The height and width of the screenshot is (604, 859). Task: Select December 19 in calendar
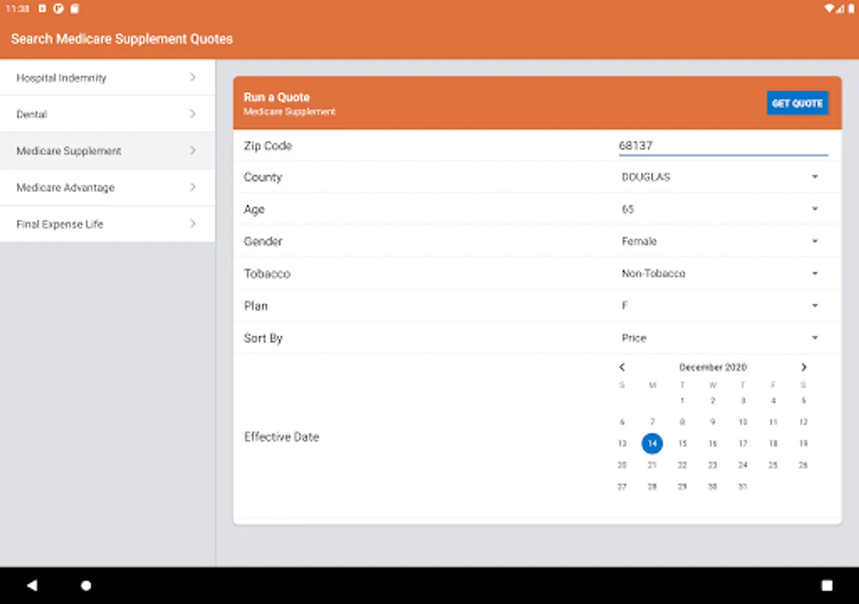(x=803, y=444)
